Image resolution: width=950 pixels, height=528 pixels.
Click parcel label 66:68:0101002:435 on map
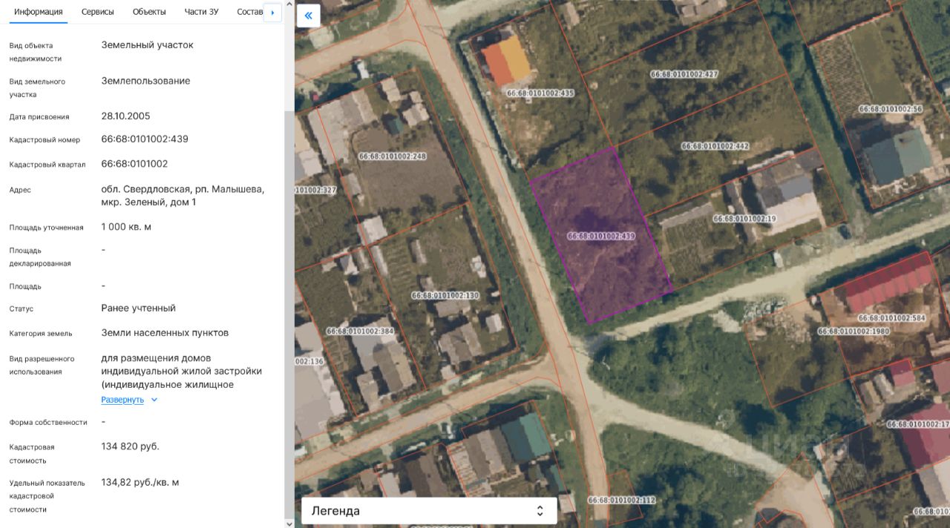click(540, 93)
